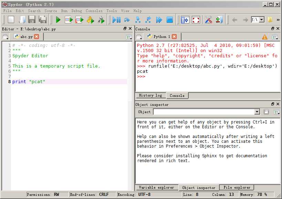282x199 pixels.
Task: Open the Consoles menu
Action: click(x=94, y=11)
